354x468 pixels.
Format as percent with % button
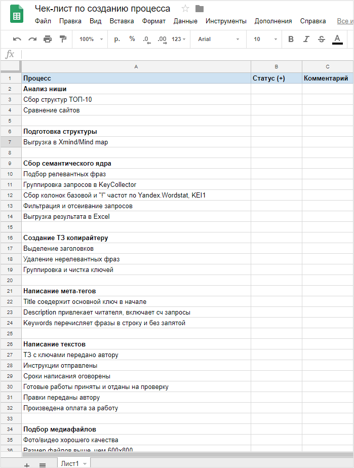point(132,39)
